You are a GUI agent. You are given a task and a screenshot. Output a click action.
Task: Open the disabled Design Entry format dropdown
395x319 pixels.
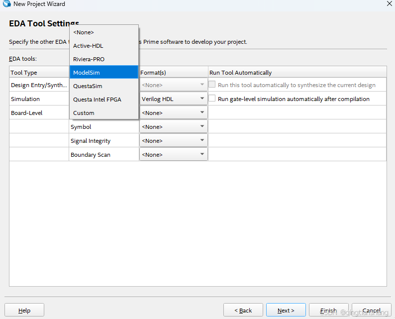click(173, 85)
